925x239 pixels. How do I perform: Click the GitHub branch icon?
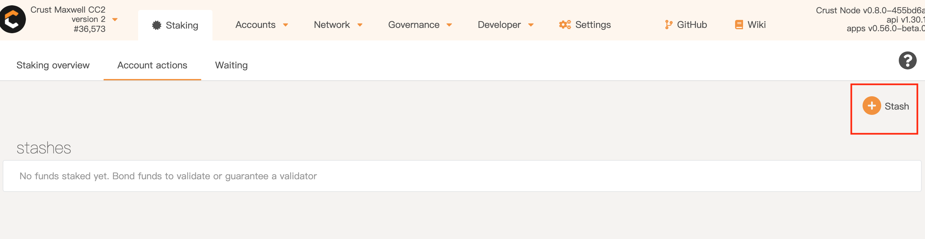point(668,25)
